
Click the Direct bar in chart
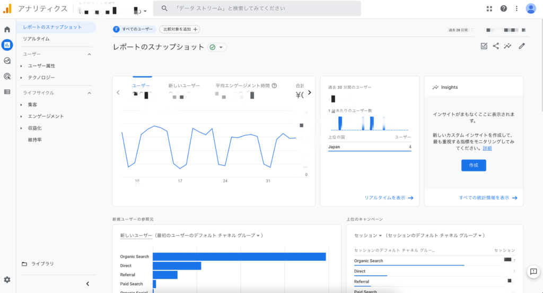(x=177, y=265)
